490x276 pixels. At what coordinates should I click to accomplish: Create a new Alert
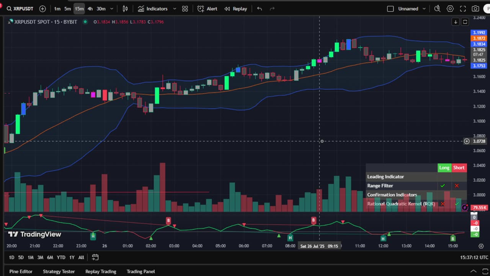click(x=207, y=8)
